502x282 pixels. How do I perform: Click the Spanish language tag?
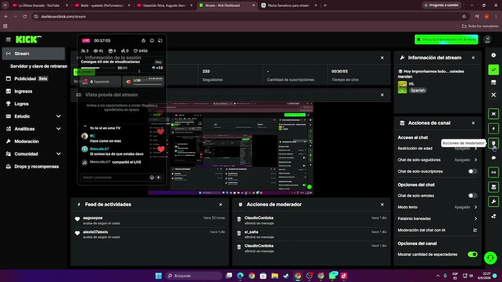[418, 90]
